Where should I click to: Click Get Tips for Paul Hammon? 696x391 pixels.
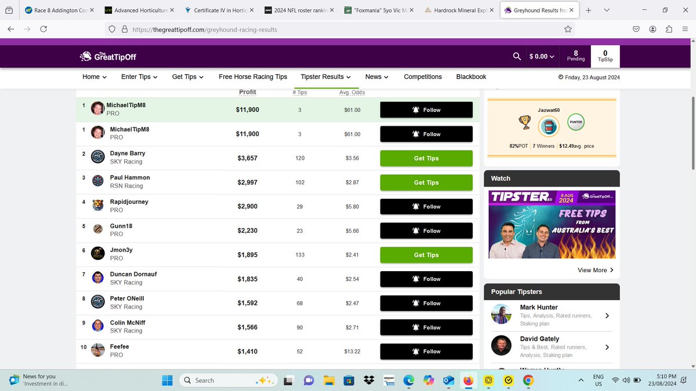pos(426,182)
